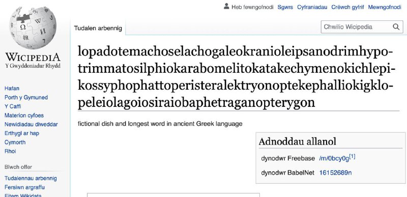Click the user silhouette icon
This screenshot has width=407, height=197.
pyautogui.click(x=226, y=6)
